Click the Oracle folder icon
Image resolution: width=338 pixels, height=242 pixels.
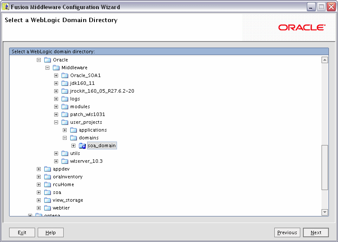(47, 60)
